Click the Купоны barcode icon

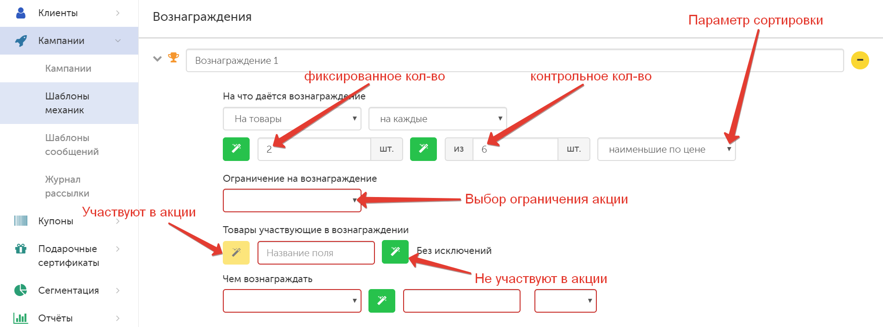(x=21, y=221)
